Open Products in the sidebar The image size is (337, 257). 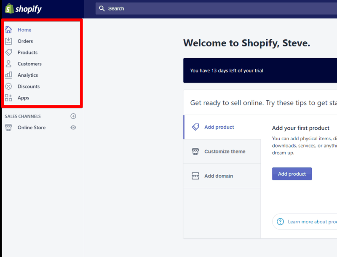tap(27, 52)
